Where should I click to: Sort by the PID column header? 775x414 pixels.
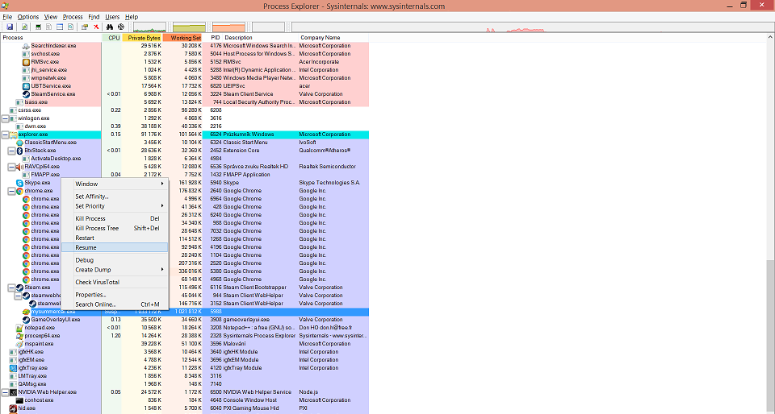(x=212, y=38)
